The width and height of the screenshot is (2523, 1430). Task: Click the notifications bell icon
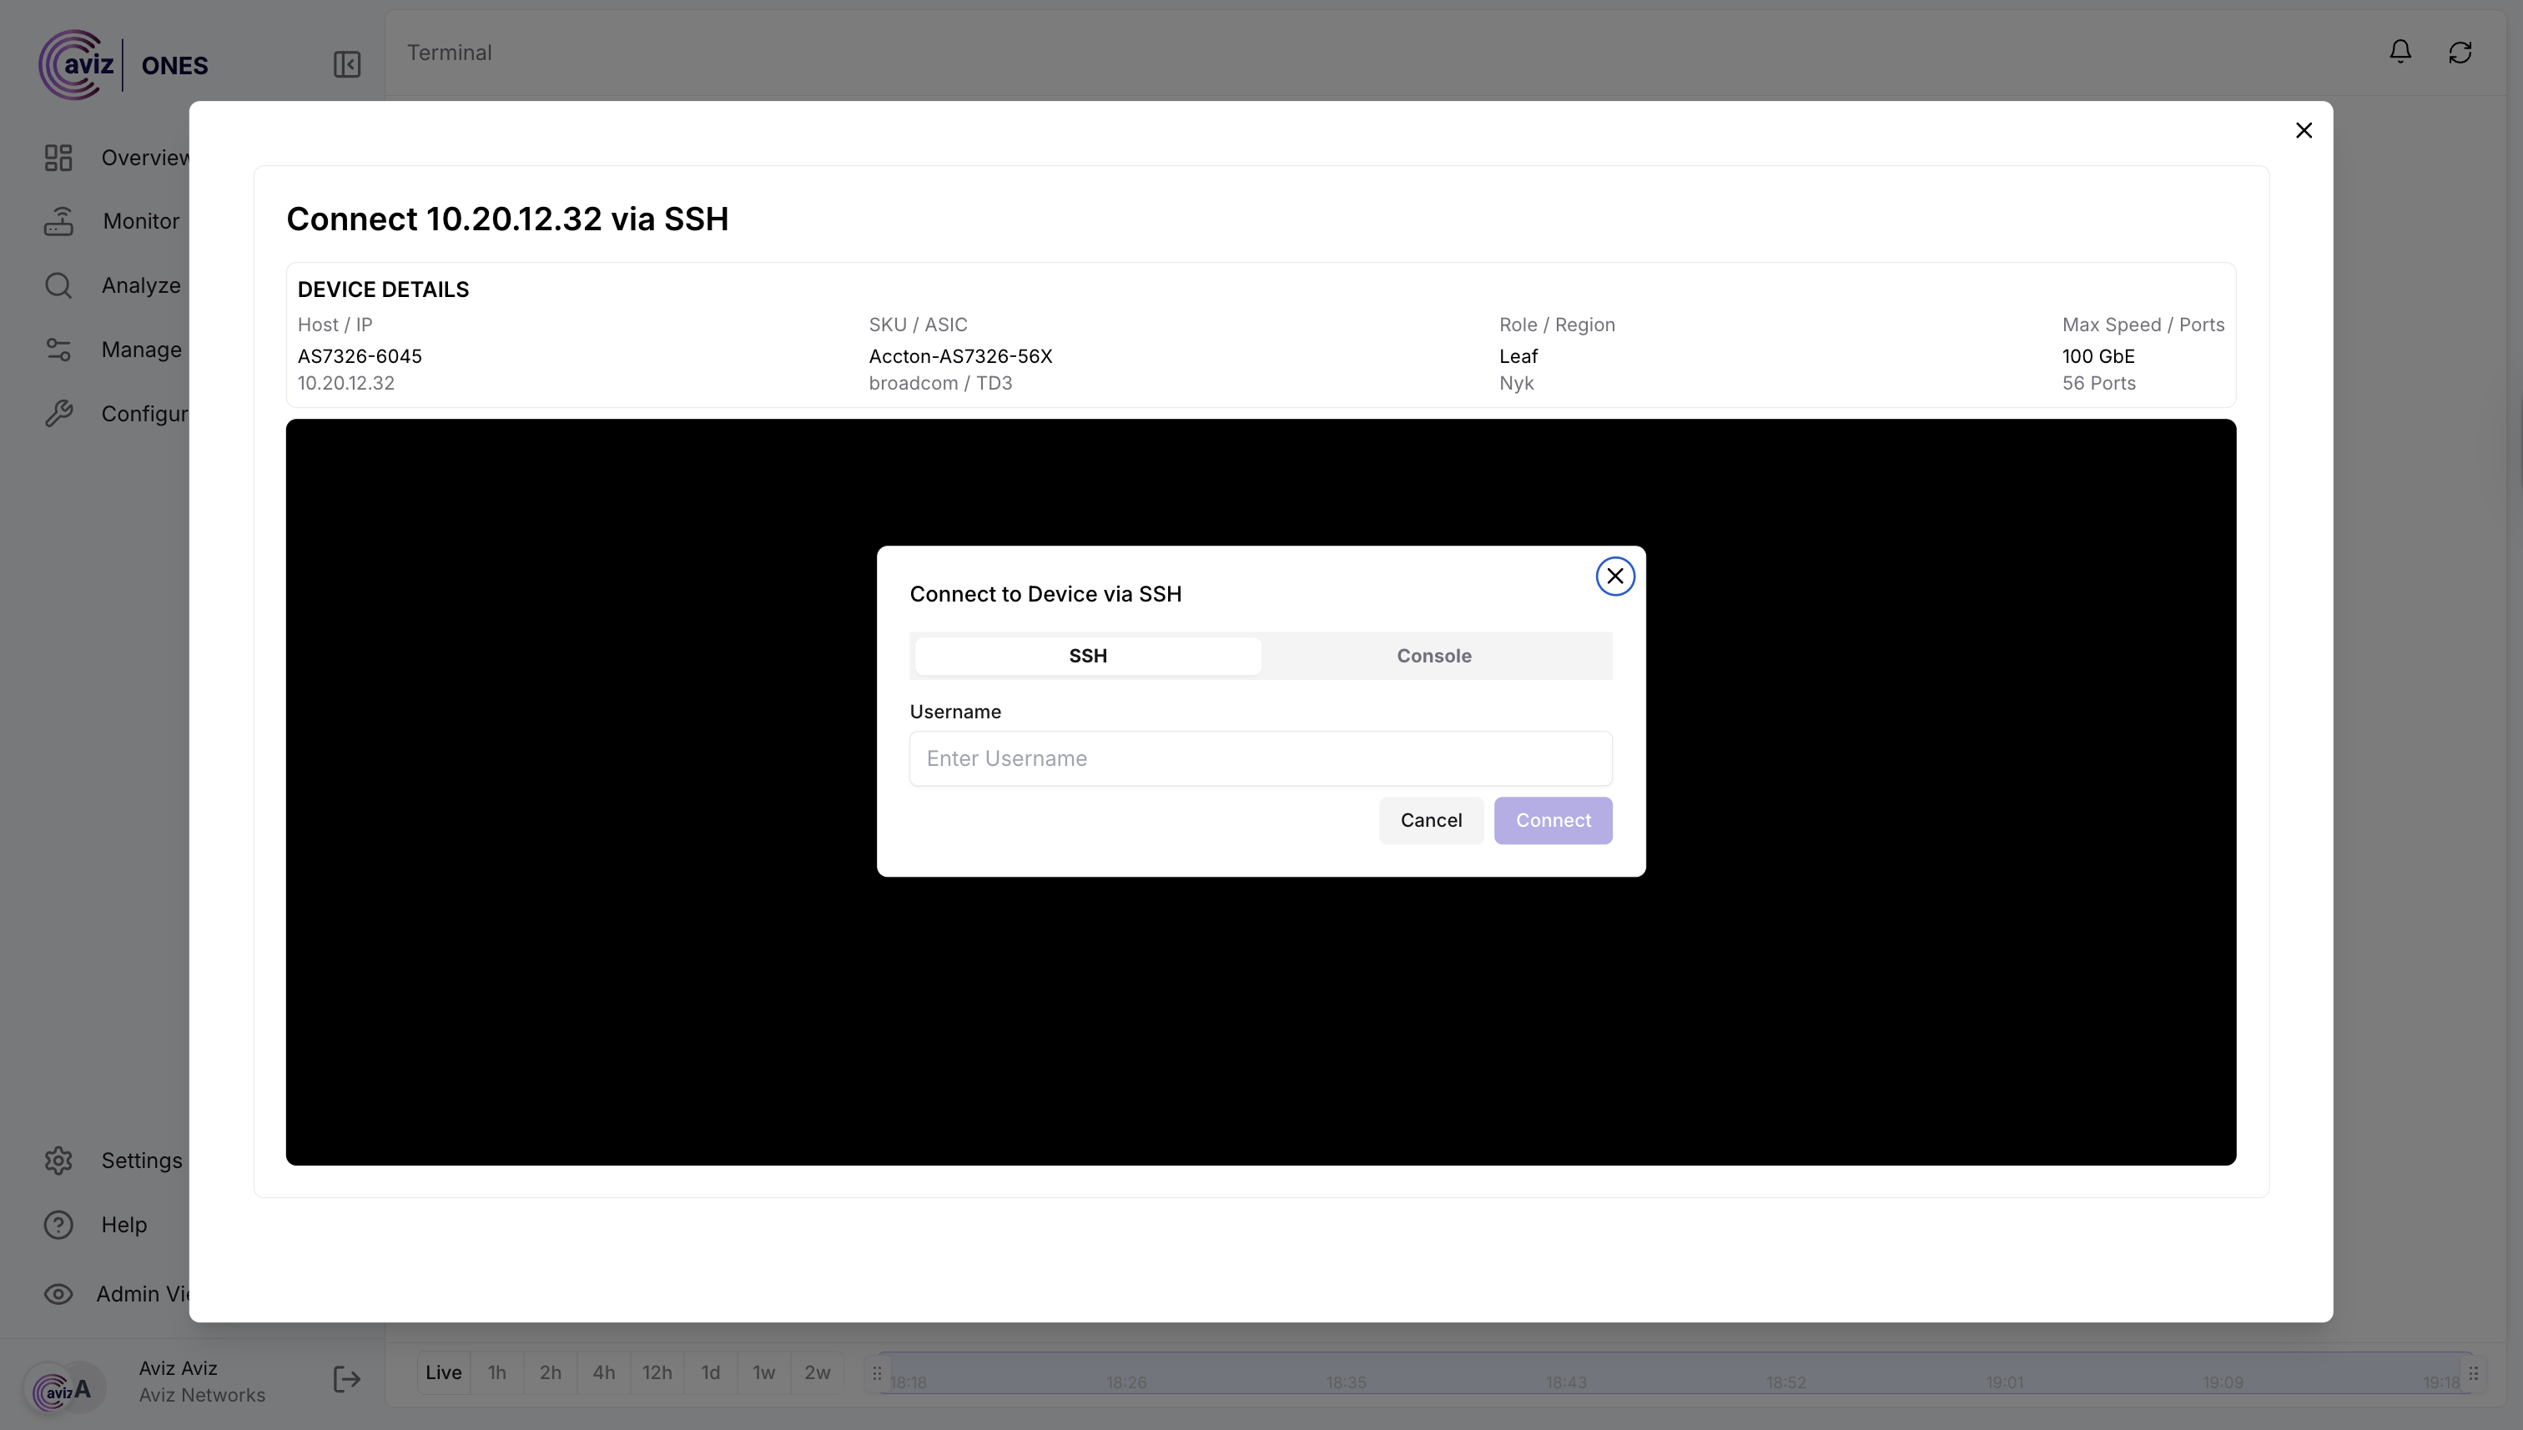2400,52
